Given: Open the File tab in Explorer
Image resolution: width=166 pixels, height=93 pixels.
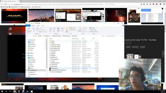Looking at the screenshot, I should pyautogui.click(x=28, y=26).
